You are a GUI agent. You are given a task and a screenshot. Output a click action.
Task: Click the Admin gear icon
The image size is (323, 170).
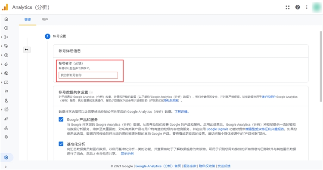[x=6, y=158]
